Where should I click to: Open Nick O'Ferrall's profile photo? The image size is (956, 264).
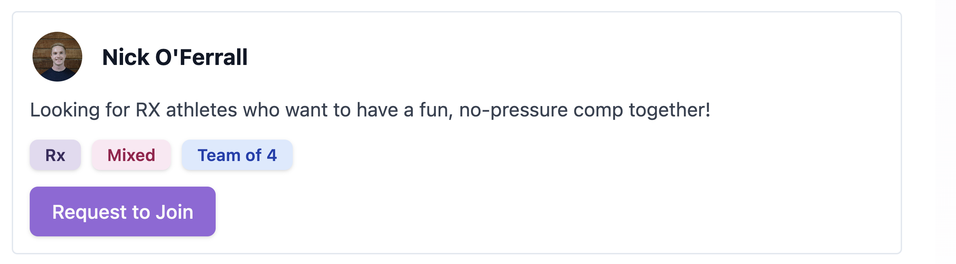pyautogui.click(x=57, y=57)
